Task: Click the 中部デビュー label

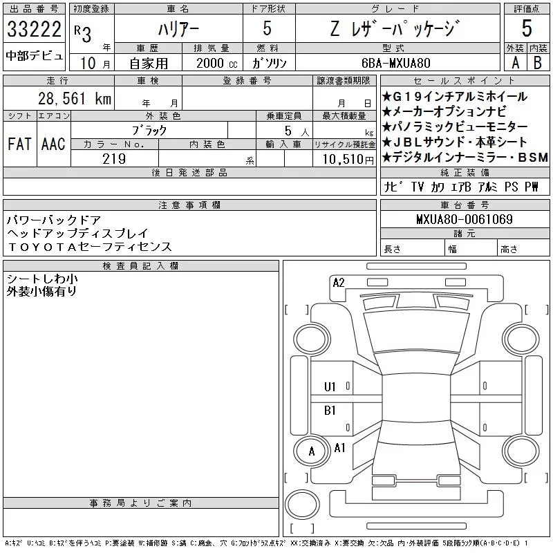Action: (34, 56)
